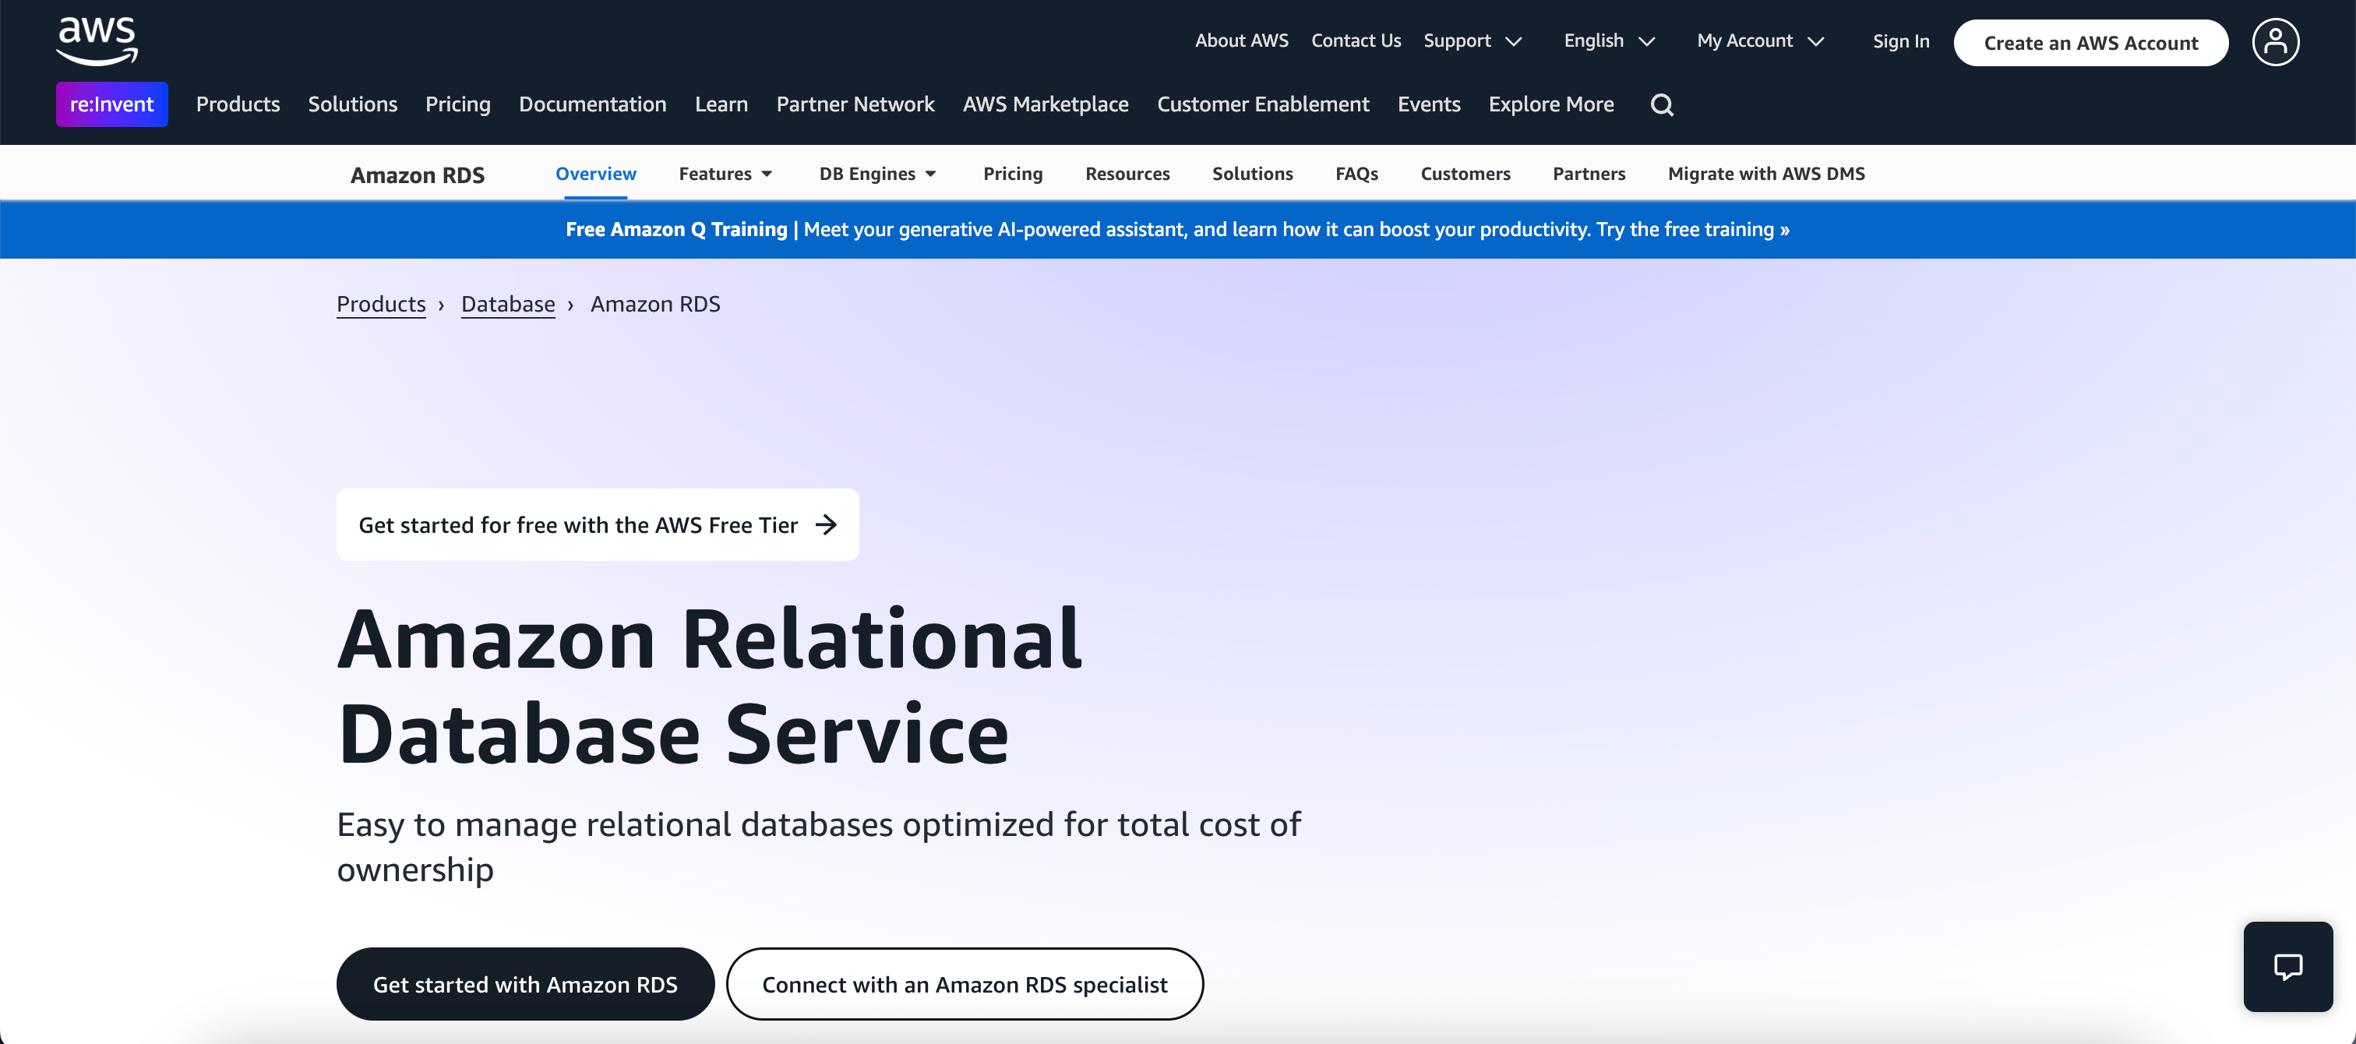Switch to the Resources tab
Viewport: 2356px width, 1044px height.
(1127, 174)
